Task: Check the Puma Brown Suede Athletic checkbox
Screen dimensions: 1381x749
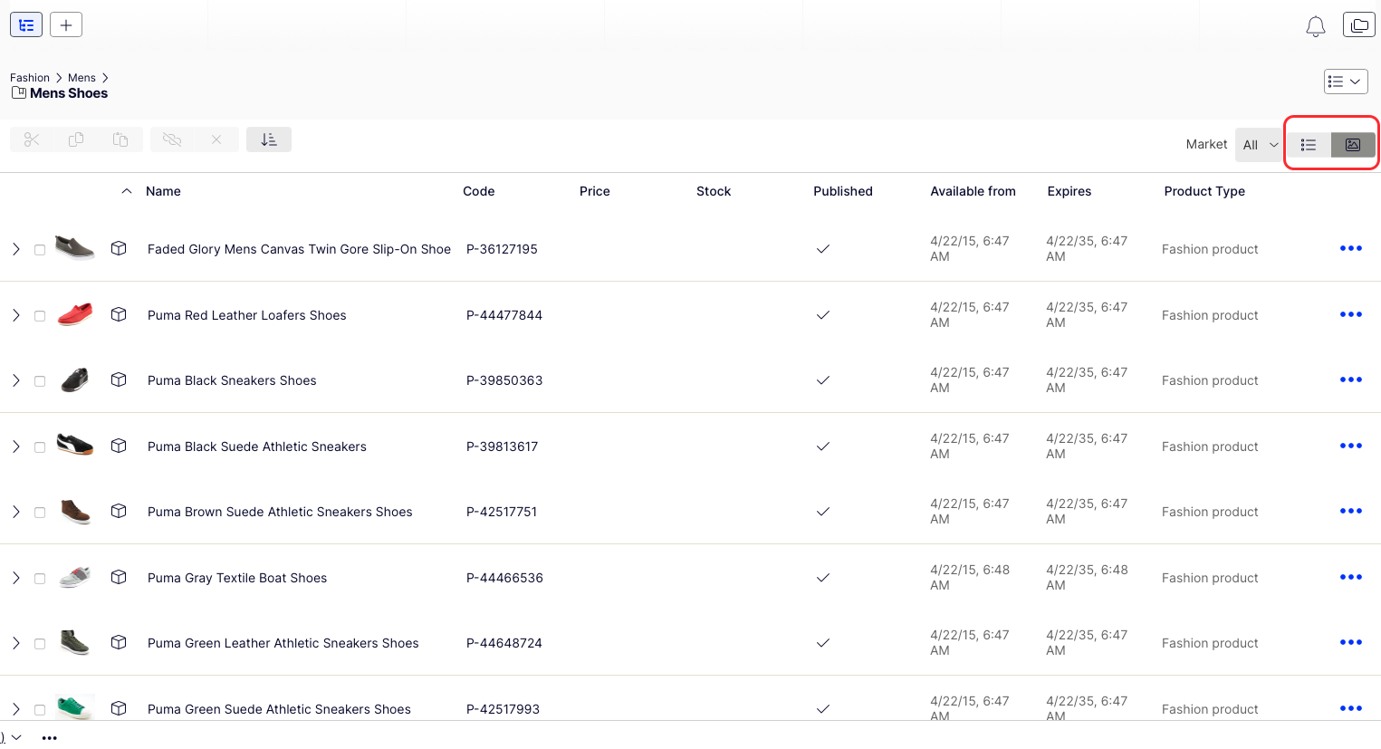Action: [40, 513]
